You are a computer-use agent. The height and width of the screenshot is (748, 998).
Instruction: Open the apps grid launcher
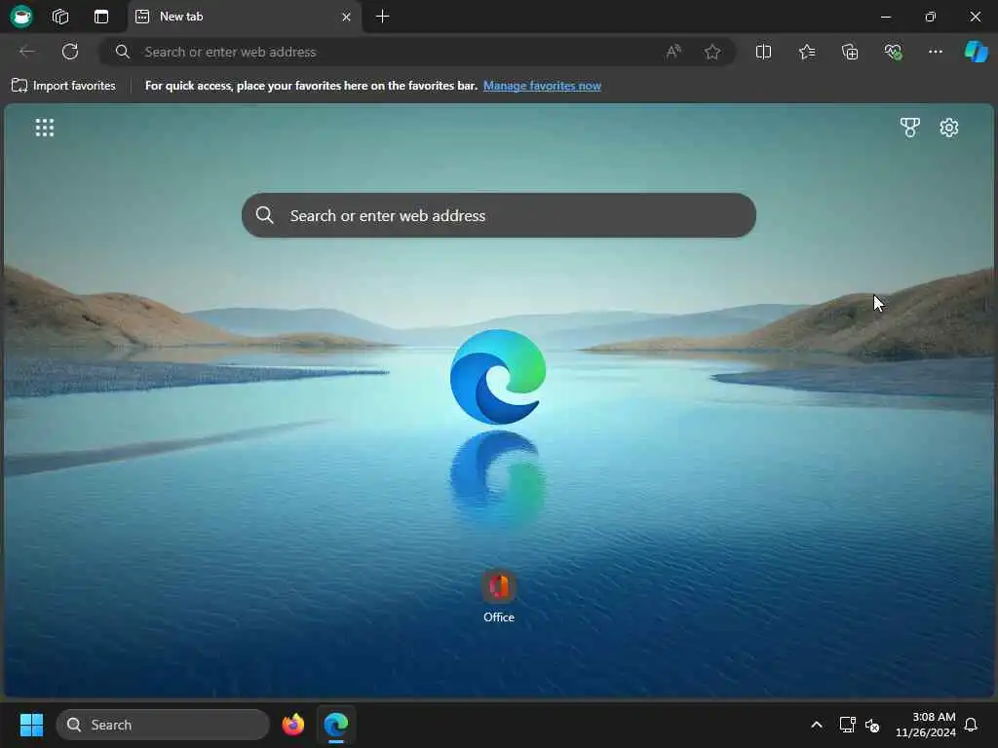pyautogui.click(x=45, y=128)
